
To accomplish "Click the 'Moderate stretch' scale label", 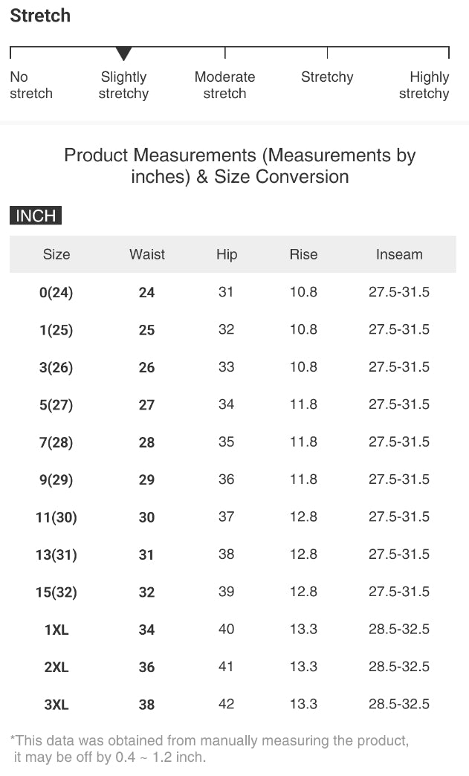I will tap(224, 85).
